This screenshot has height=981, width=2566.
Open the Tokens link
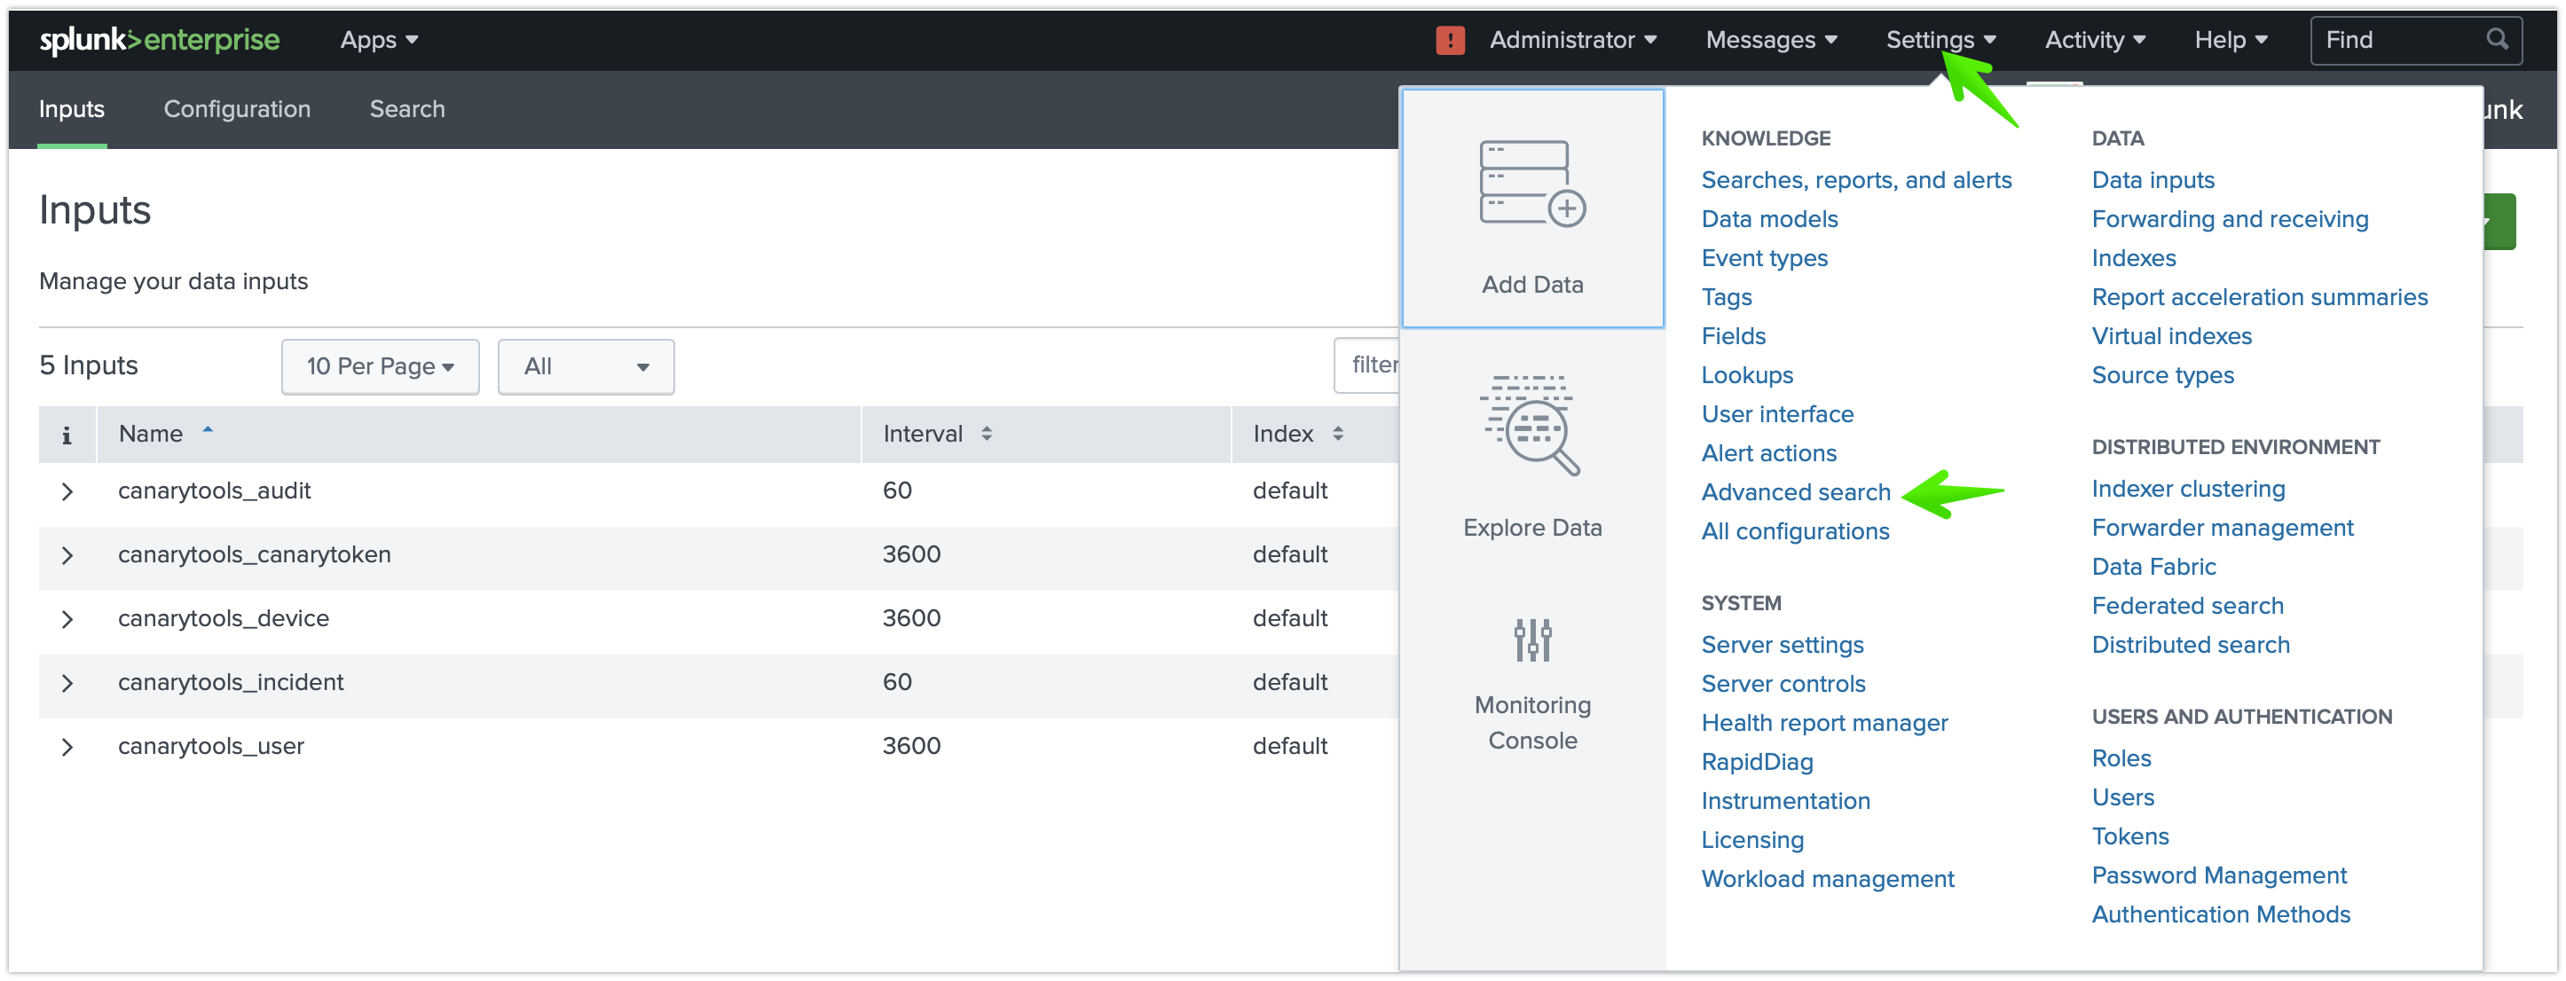pos(2129,836)
